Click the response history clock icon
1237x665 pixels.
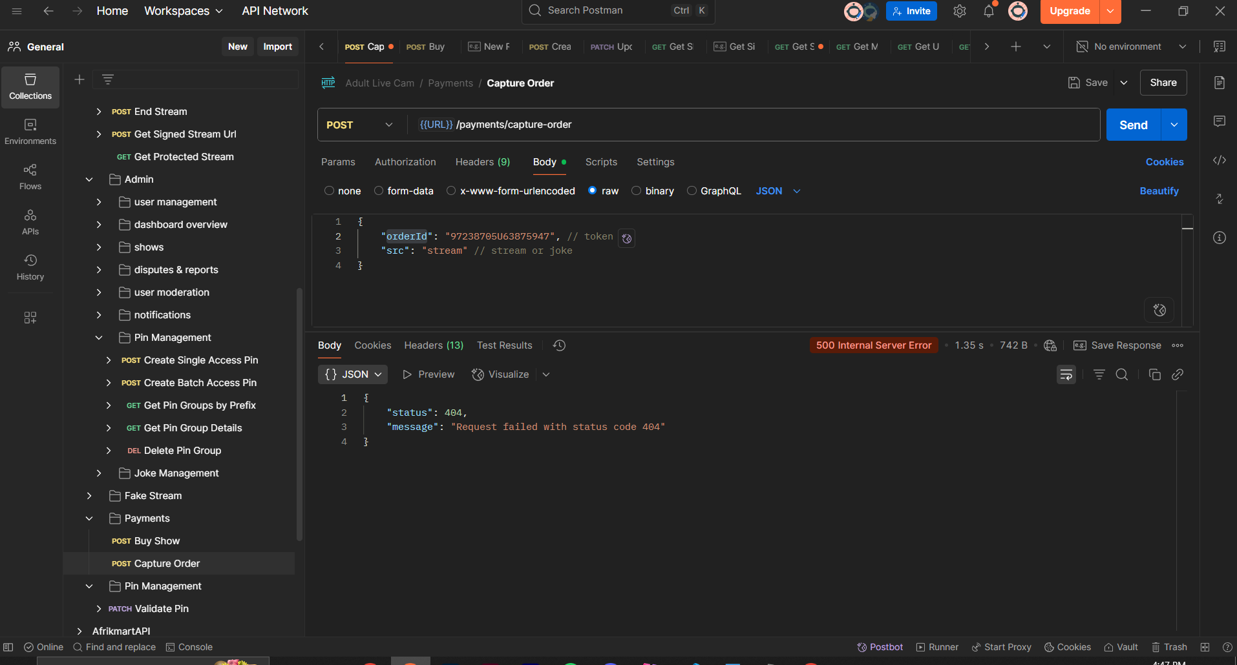[x=560, y=345]
